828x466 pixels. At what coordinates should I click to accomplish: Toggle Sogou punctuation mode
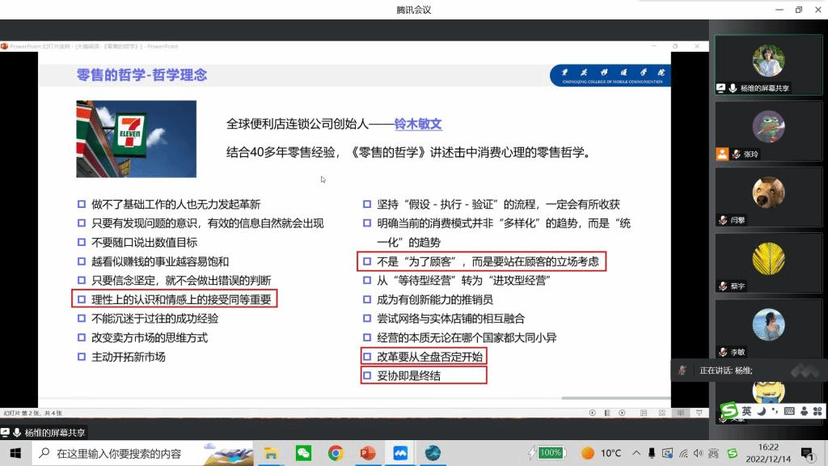[x=774, y=411]
